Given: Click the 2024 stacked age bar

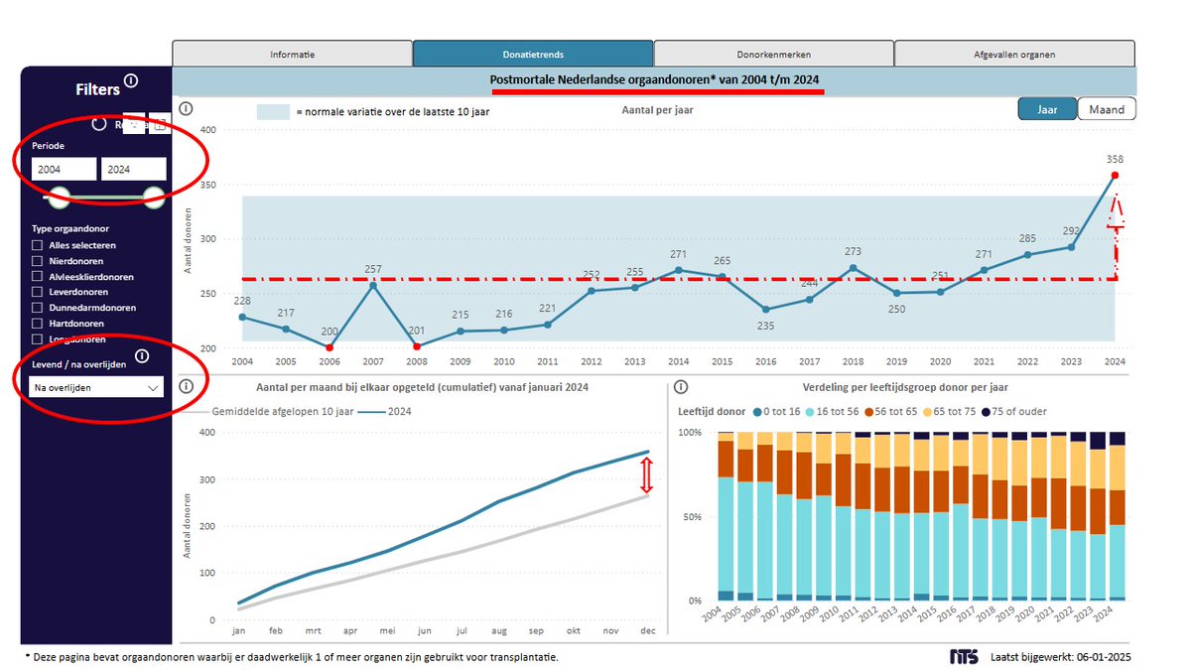Looking at the screenshot, I should pos(1117,516).
